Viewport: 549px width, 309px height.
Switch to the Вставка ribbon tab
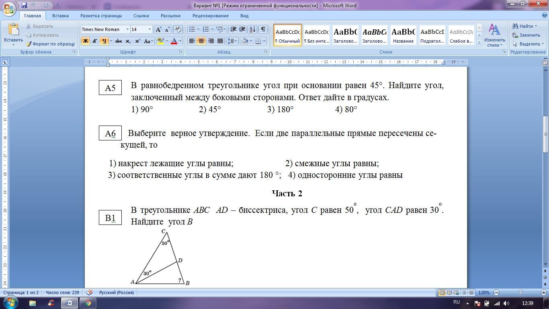60,16
